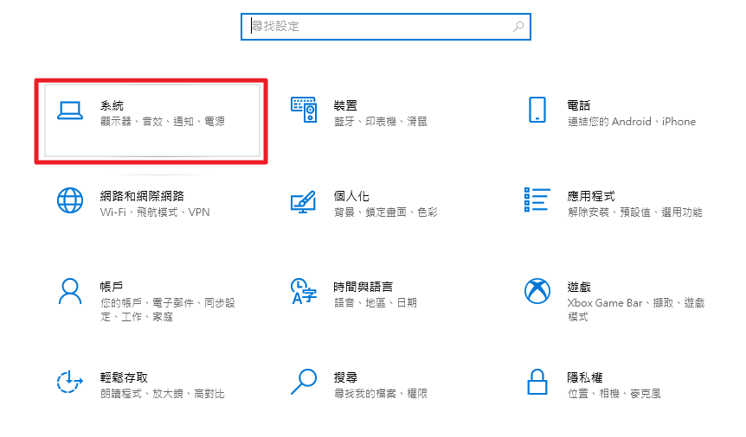Open the 個人化 settings title
Image resolution: width=746 pixels, height=437 pixels.
point(351,196)
